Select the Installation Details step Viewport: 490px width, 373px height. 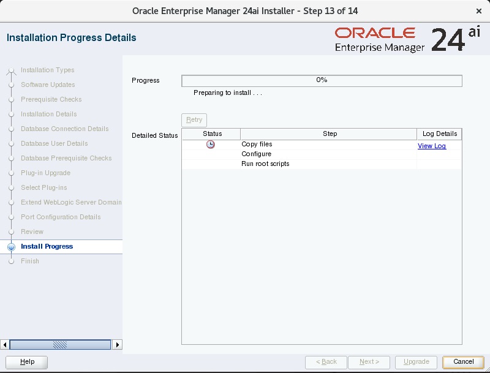(49, 114)
